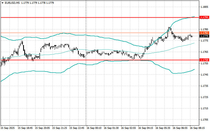Click the 16 Sep 04:15 time label
210x131 pixels.
coord(145,128)
